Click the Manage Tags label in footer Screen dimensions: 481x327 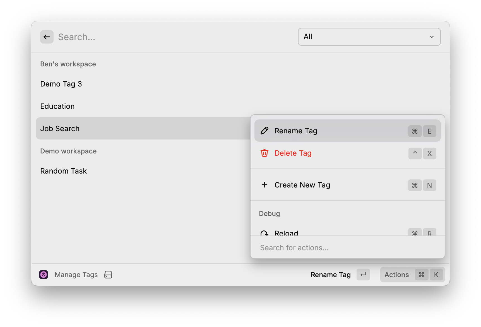(76, 275)
